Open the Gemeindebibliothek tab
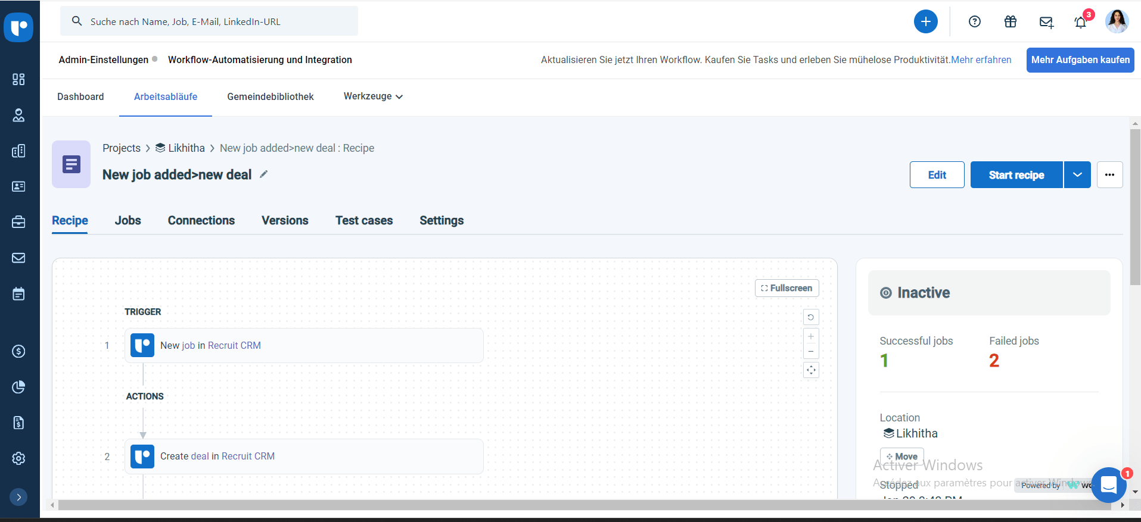 [271, 96]
